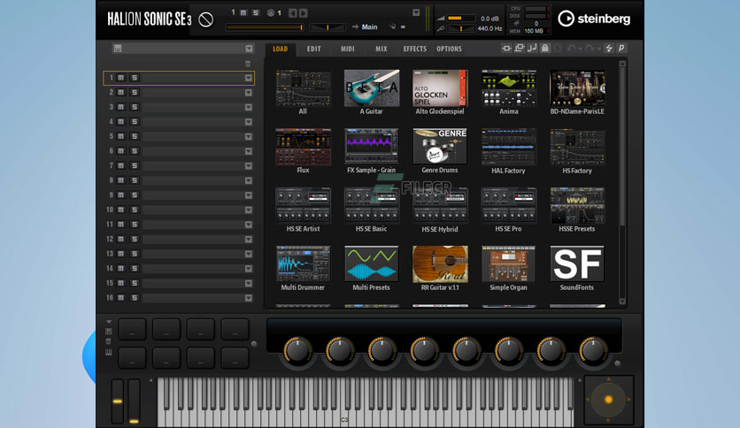Click the first trigger pad in top row

(132, 329)
